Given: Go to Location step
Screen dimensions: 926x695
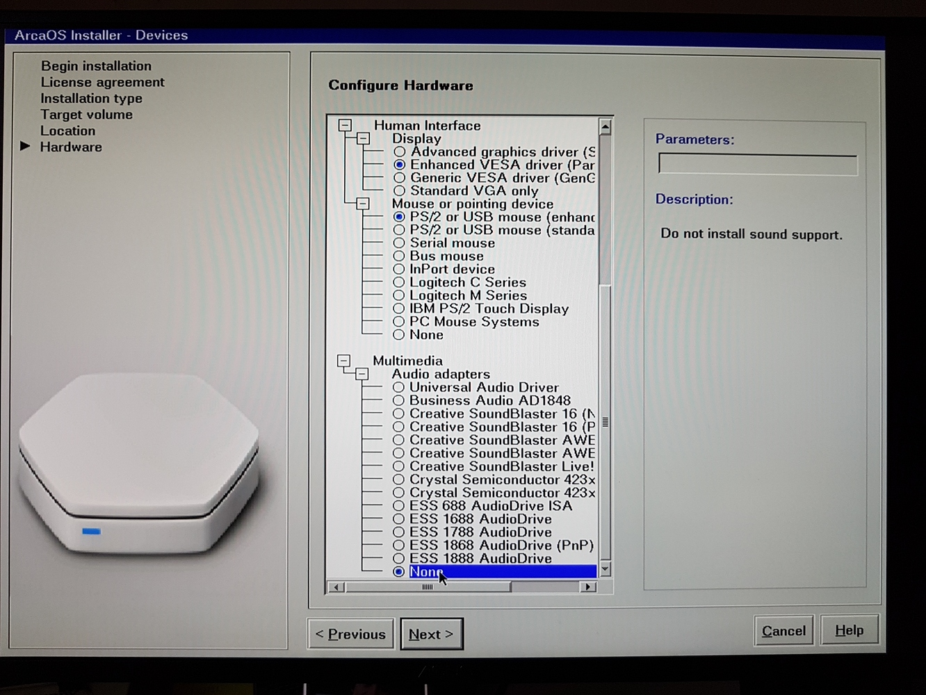Looking at the screenshot, I should (x=67, y=131).
